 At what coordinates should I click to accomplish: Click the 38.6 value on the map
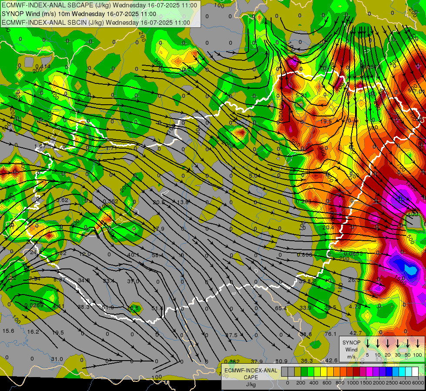pyautogui.click(x=306, y=334)
